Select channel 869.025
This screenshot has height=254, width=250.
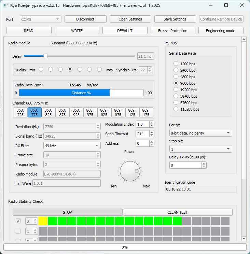[x=104, y=112]
